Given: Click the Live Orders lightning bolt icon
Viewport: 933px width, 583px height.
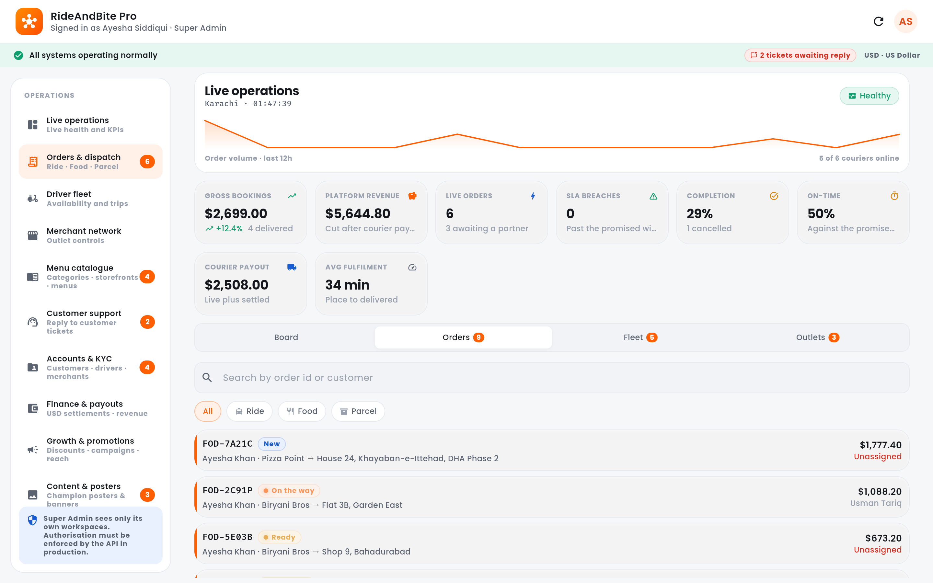Looking at the screenshot, I should point(533,196).
